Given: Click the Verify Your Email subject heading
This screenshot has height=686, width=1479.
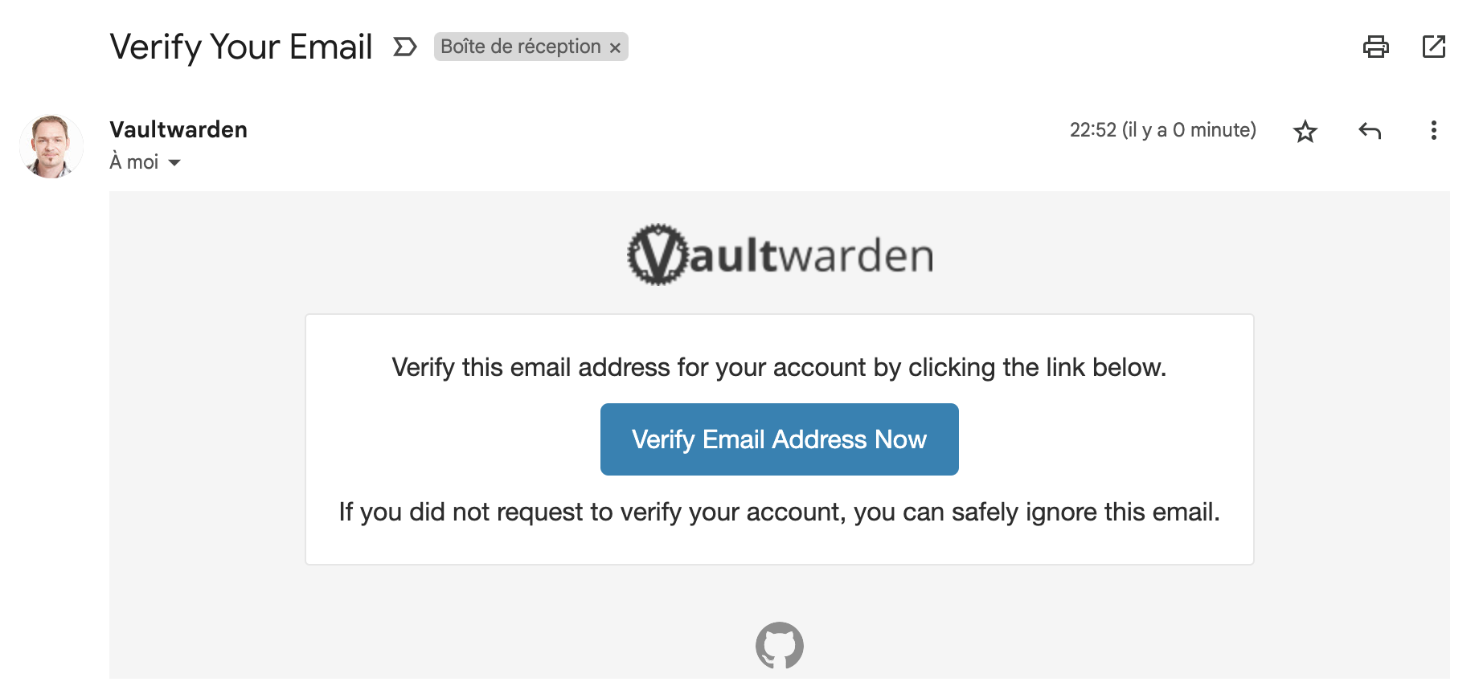Looking at the screenshot, I should [x=241, y=47].
